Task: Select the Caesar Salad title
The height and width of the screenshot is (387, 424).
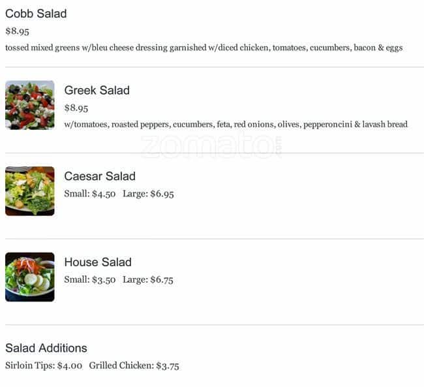Action: tap(99, 176)
